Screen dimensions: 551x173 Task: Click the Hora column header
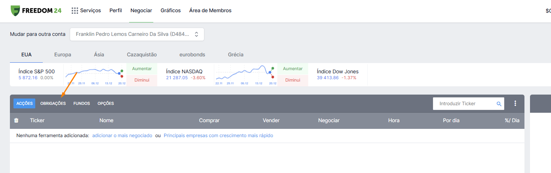[394, 120]
